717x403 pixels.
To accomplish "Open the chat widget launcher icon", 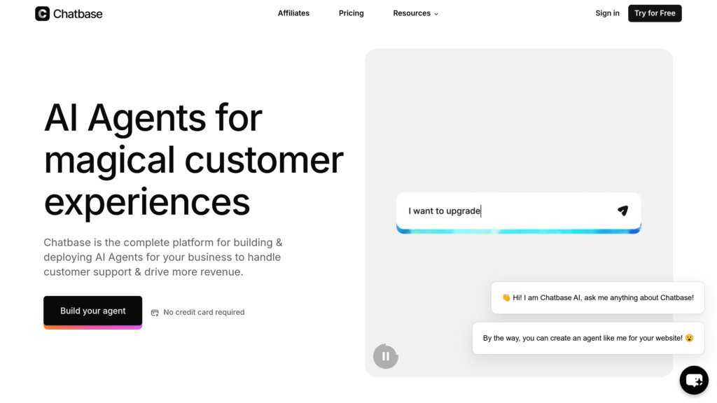I will point(694,380).
